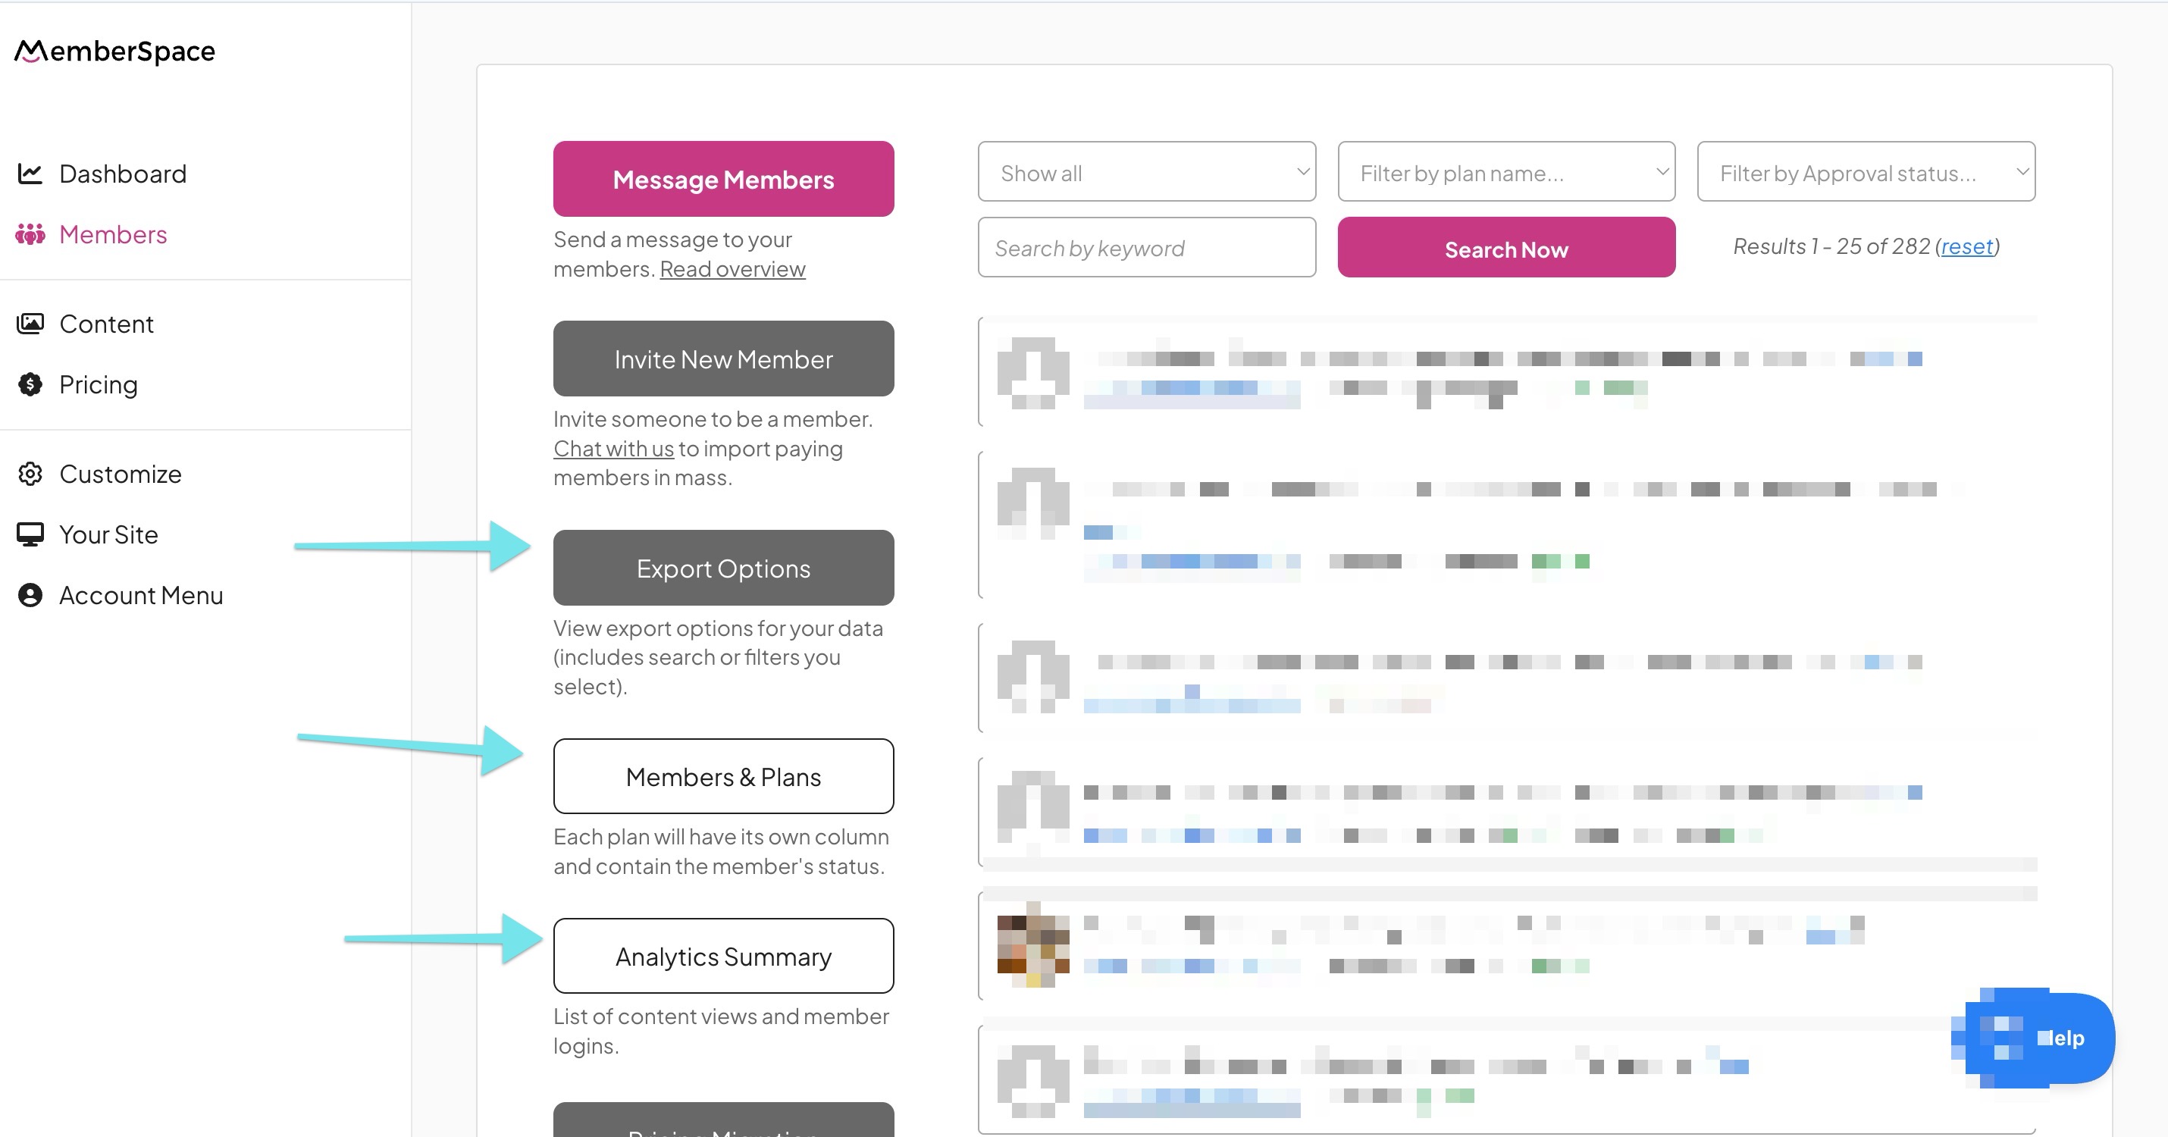
Task: Expand Filter by plan name dropdown
Action: click(1505, 171)
